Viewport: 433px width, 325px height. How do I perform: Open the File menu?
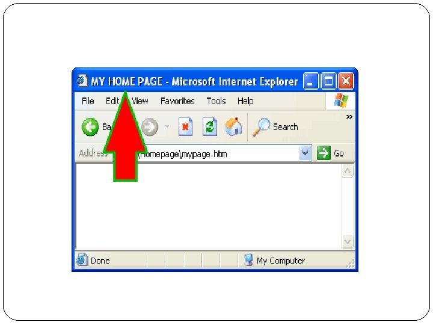point(88,101)
